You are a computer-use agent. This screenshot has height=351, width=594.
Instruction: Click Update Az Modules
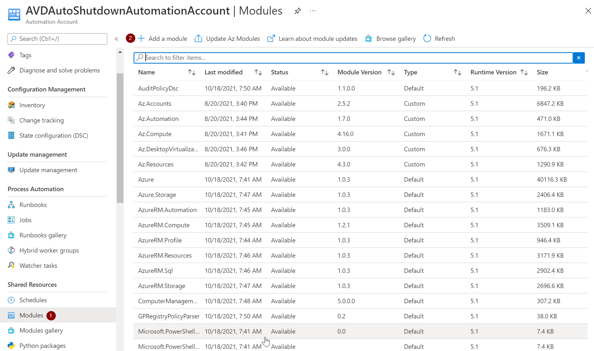(x=233, y=39)
